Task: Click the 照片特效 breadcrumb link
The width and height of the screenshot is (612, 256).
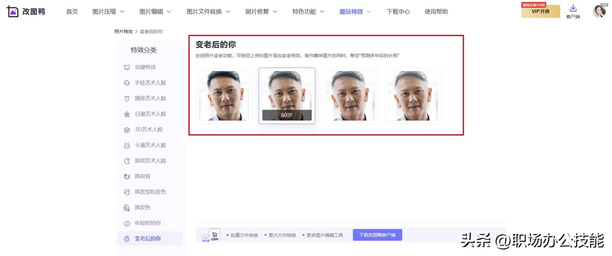Action: point(123,32)
